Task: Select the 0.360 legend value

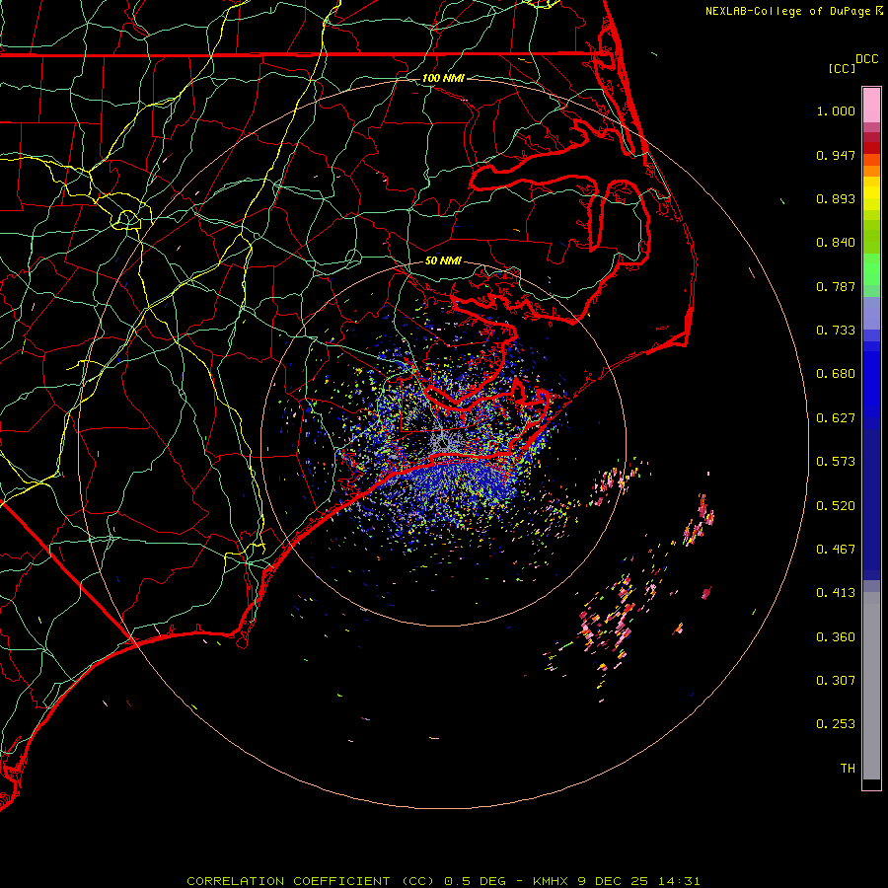Action: click(836, 637)
